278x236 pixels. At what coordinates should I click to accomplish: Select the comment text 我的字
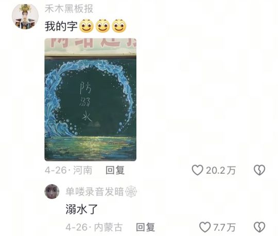tap(61, 26)
